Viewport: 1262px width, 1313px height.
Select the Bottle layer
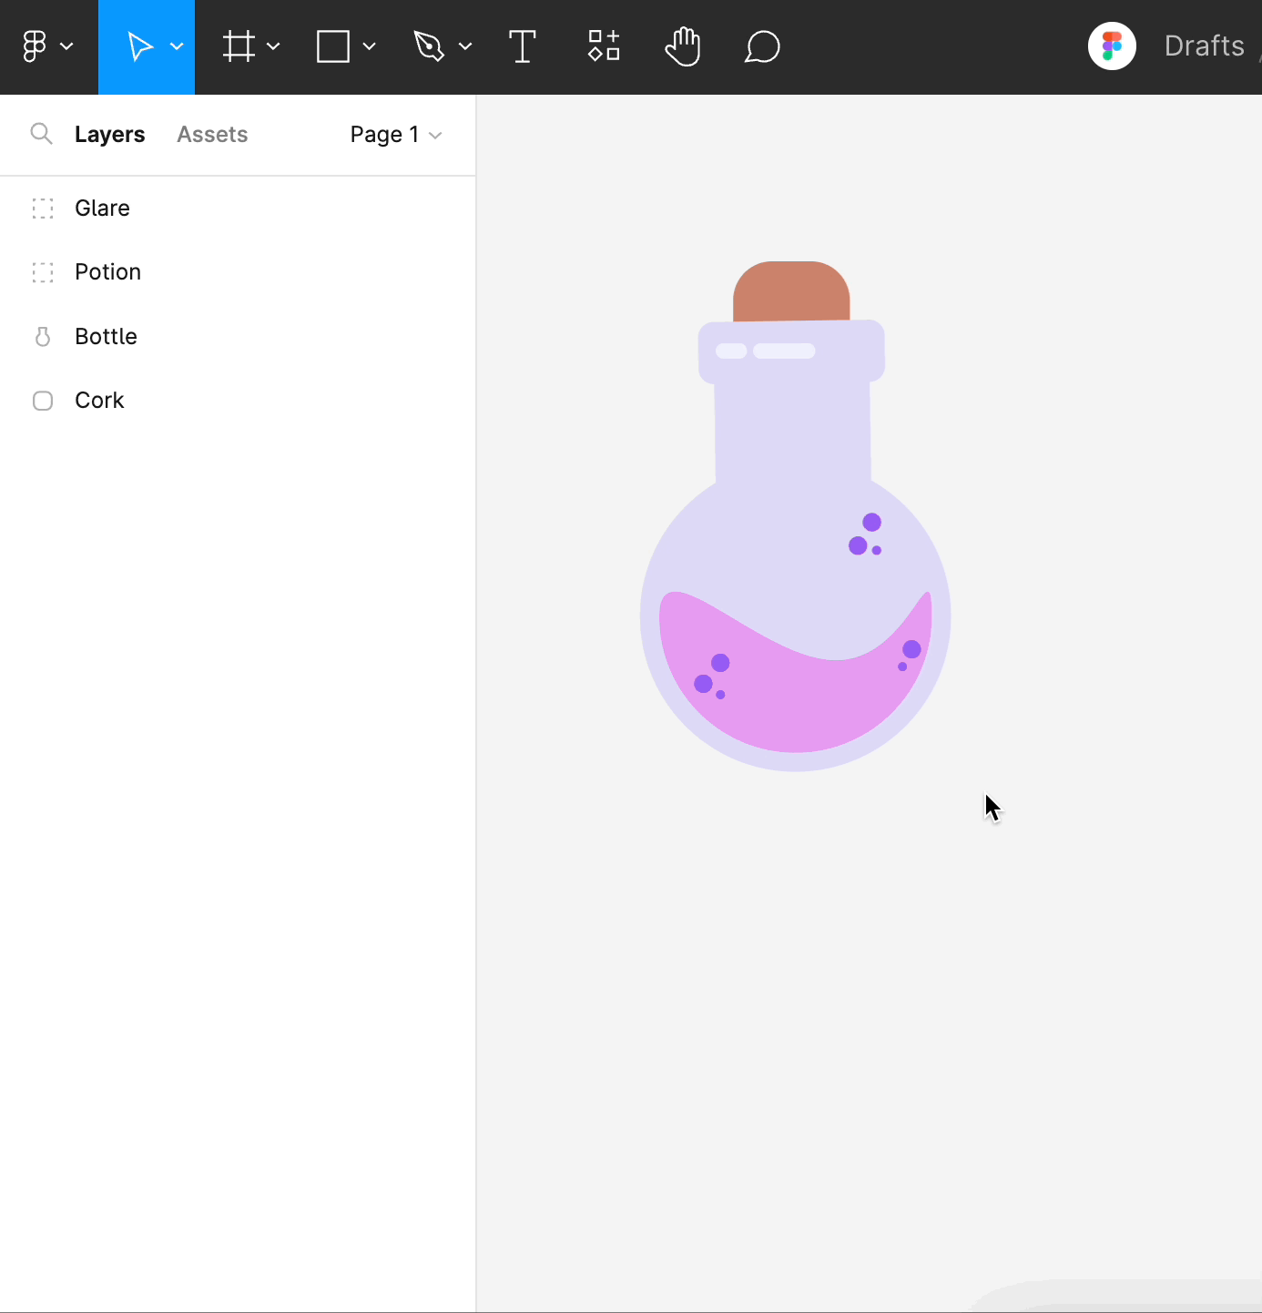pyautogui.click(x=106, y=337)
